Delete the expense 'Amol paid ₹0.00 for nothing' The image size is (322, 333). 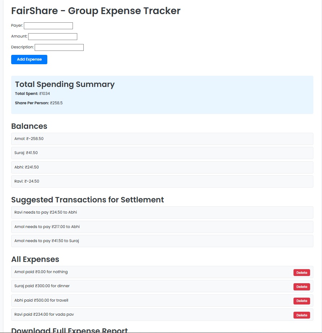tap(302, 272)
